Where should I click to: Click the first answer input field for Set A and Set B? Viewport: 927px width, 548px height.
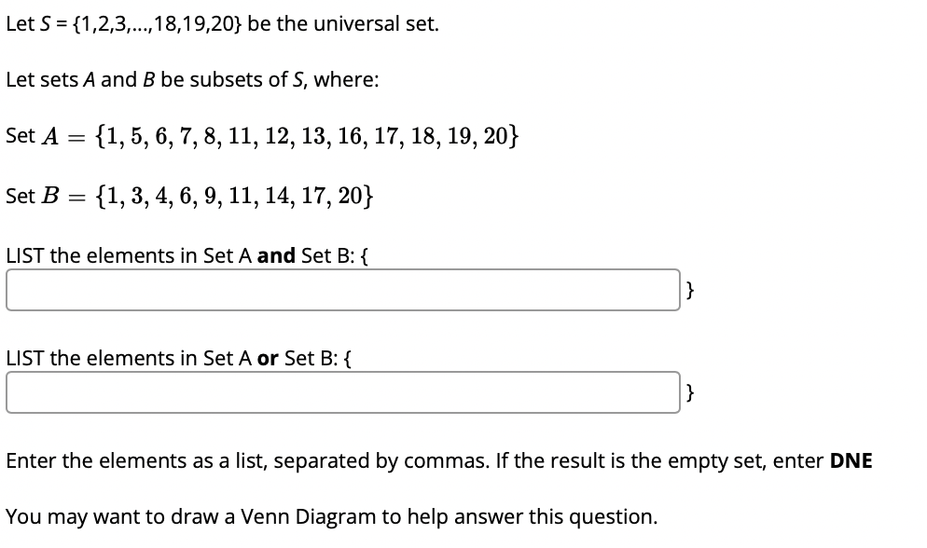343,290
